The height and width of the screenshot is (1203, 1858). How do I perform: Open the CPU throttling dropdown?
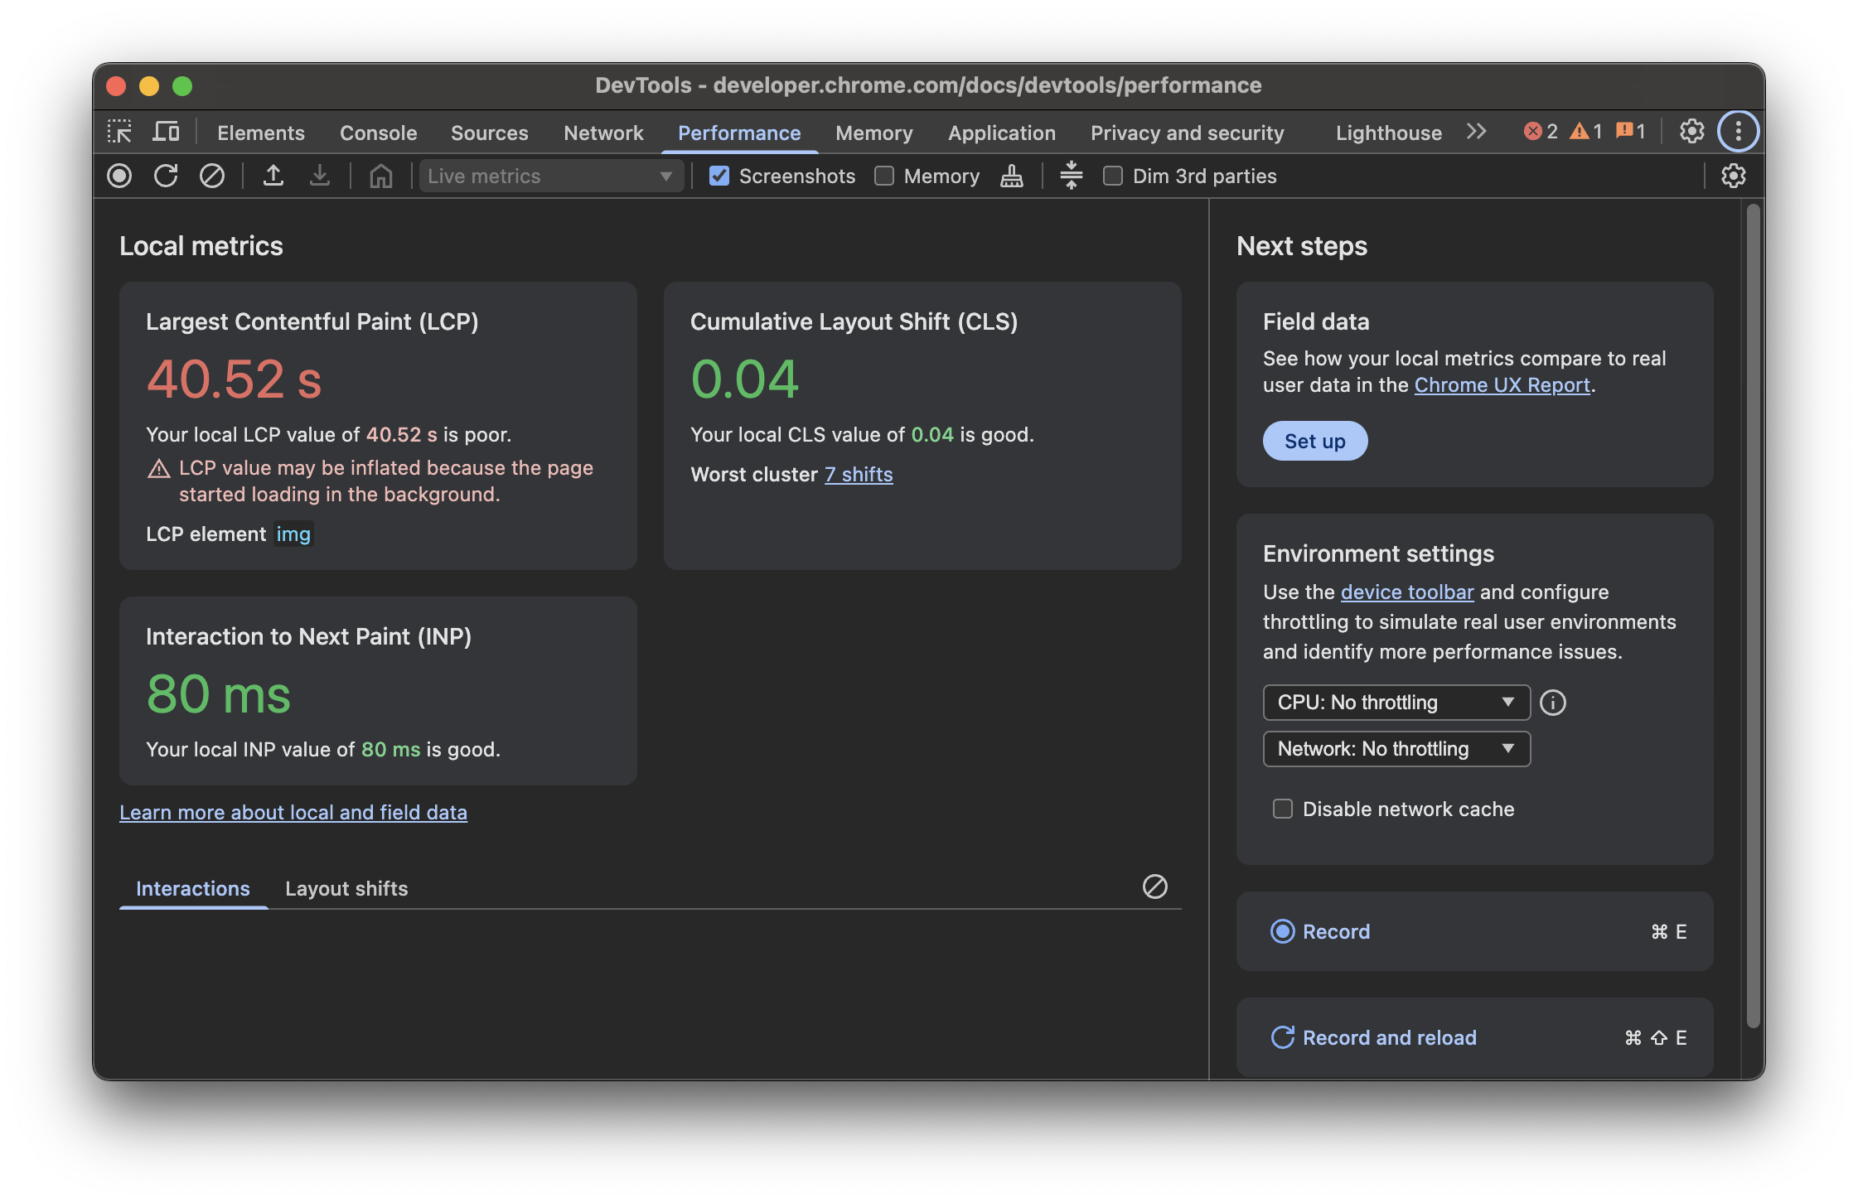pos(1396,703)
